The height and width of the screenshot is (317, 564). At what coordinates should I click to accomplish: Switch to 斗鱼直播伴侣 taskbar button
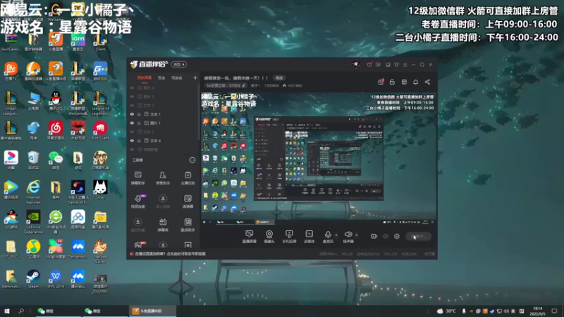coord(152,311)
